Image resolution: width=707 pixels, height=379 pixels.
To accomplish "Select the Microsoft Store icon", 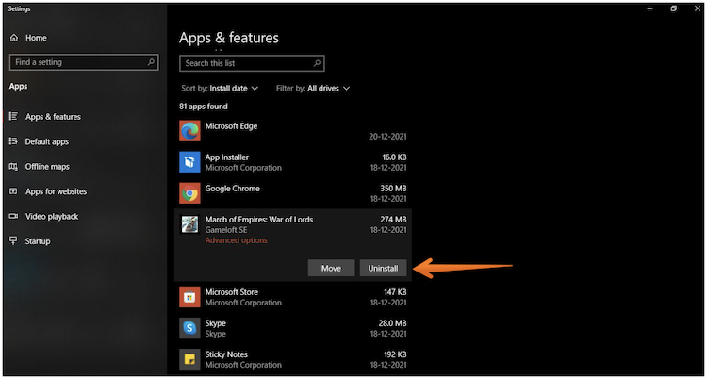I will point(189,297).
